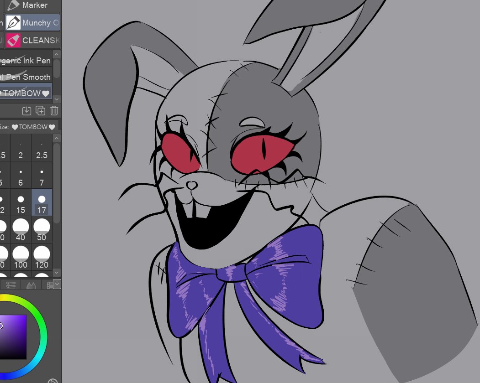Click the pink CLEANSK bottle icon

(x=13, y=40)
